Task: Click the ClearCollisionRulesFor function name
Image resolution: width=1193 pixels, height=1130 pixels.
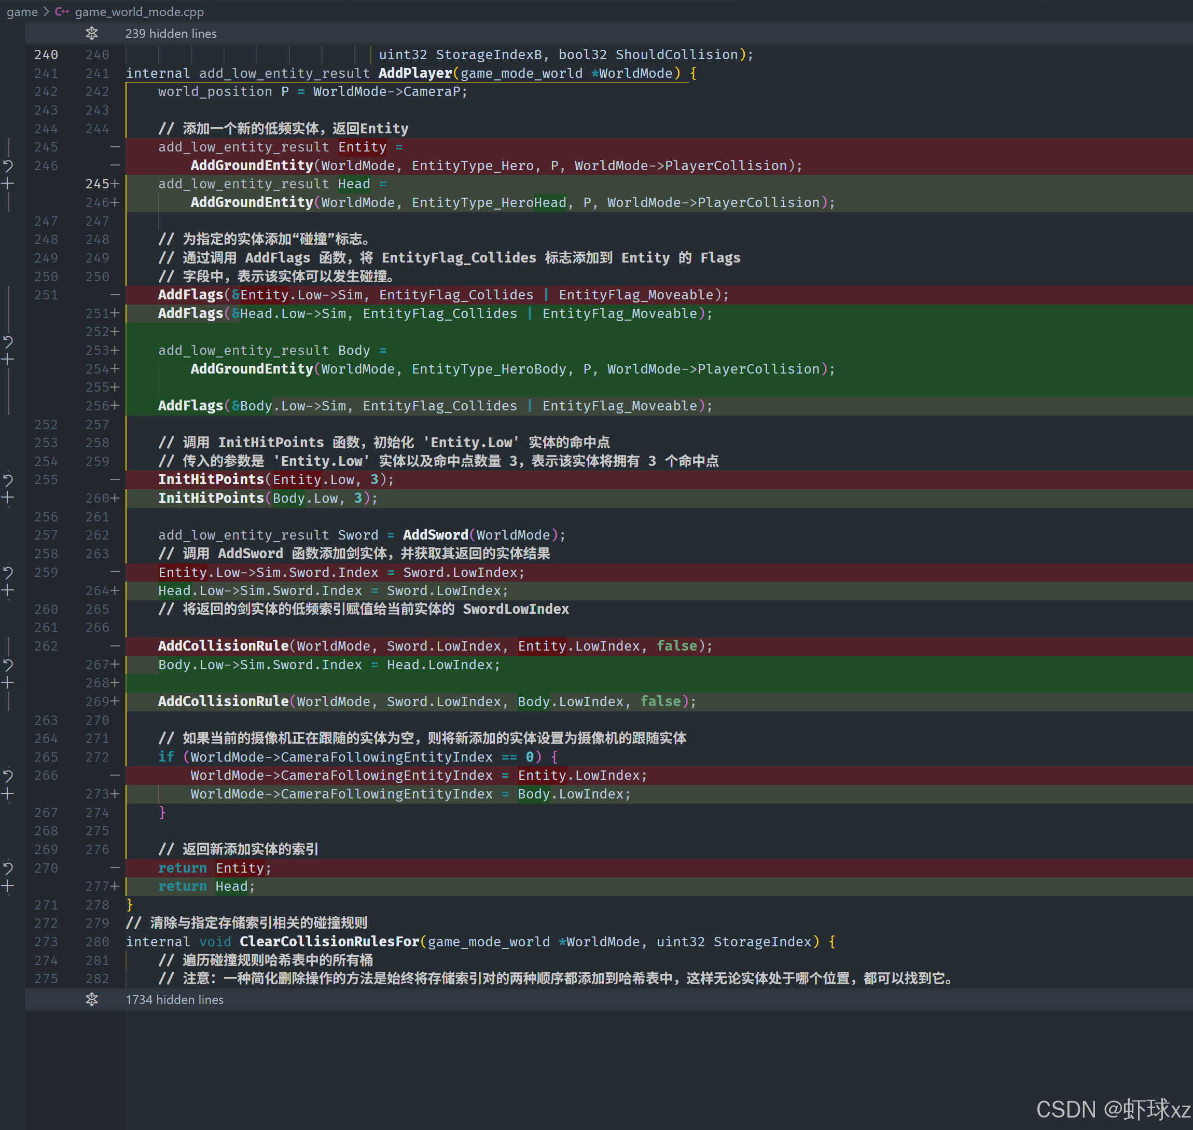Action: click(329, 942)
